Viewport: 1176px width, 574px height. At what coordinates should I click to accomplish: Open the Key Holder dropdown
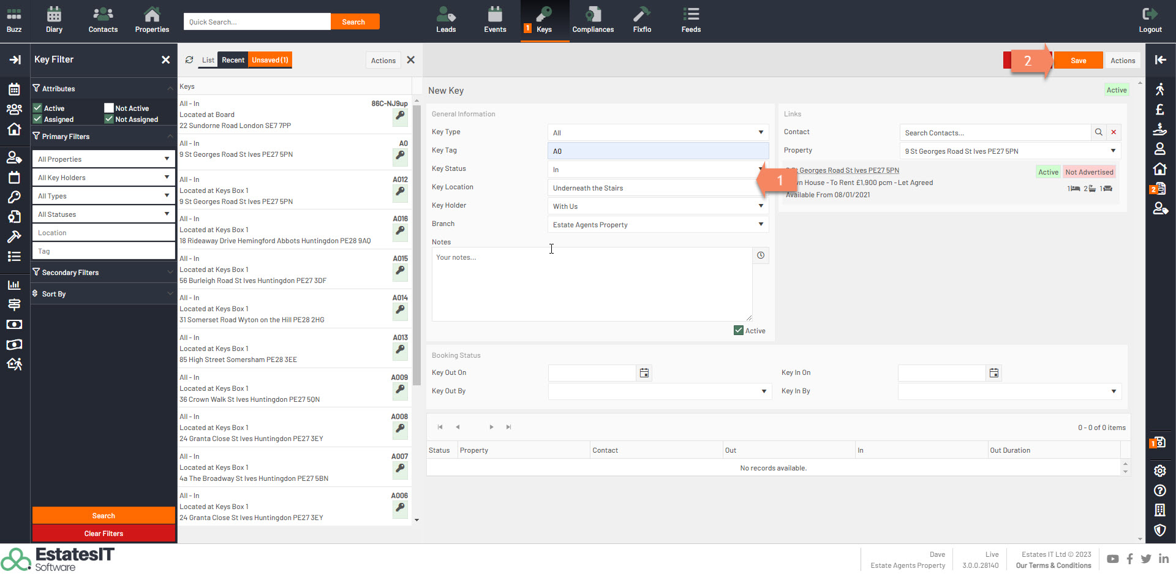pyautogui.click(x=657, y=206)
